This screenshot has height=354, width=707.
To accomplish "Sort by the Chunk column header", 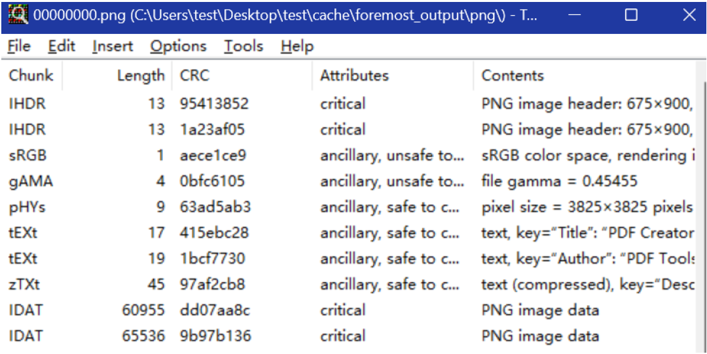I will point(31,76).
